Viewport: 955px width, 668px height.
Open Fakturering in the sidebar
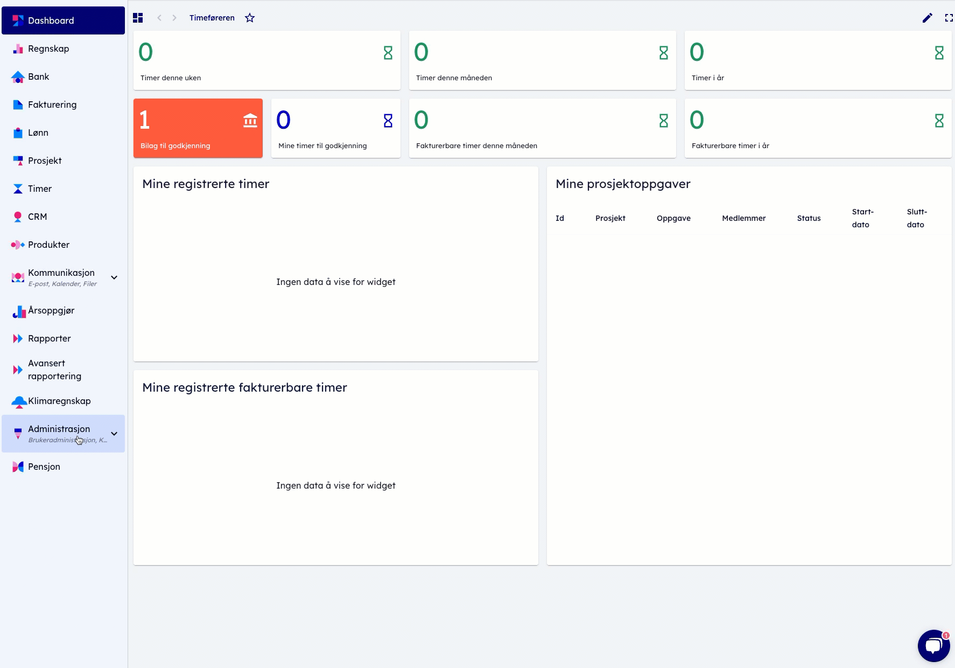click(52, 105)
